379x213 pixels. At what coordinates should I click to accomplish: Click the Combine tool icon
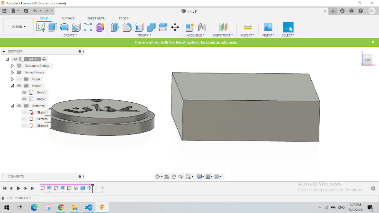[151, 27]
